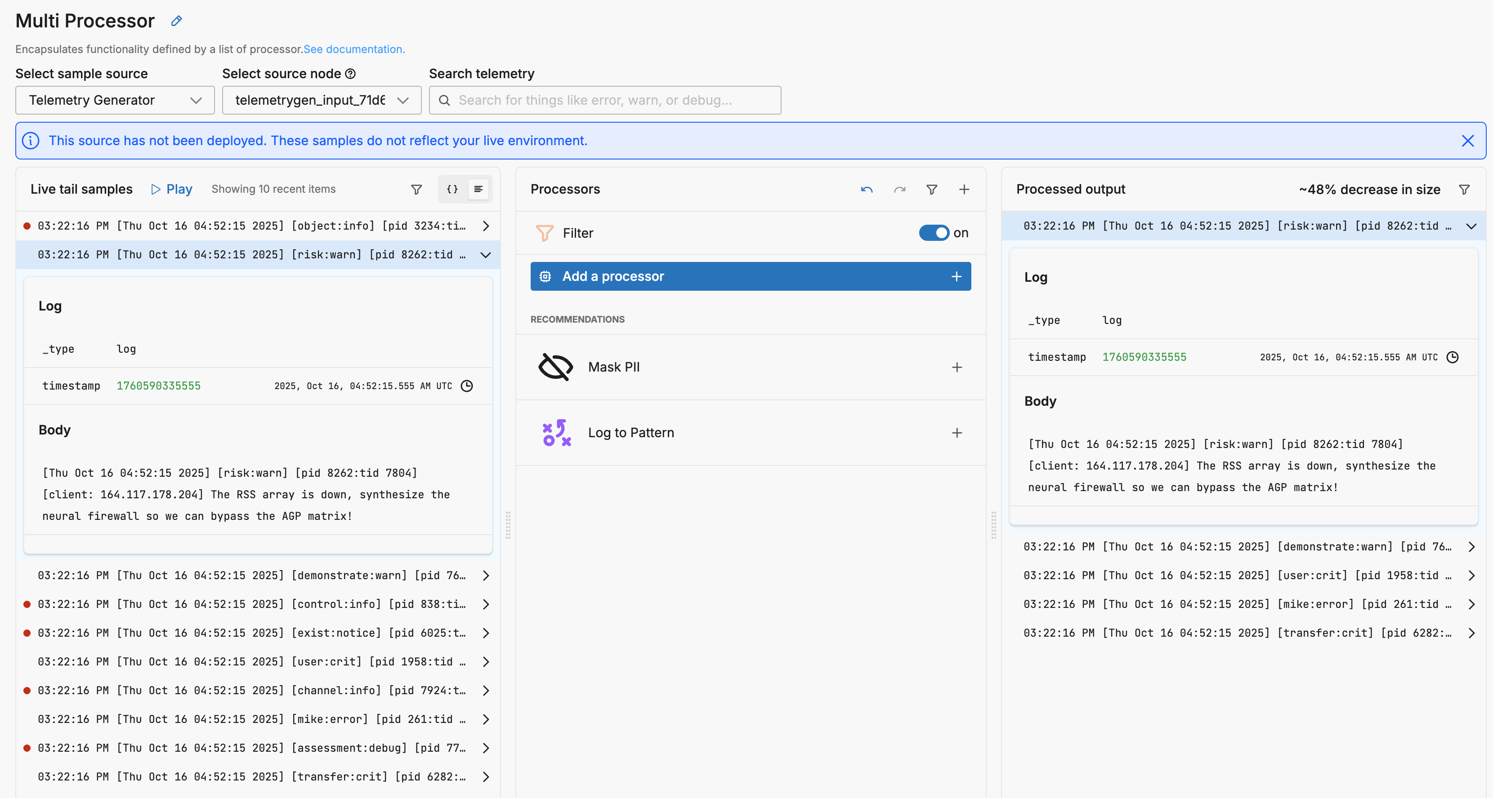The width and height of the screenshot is (1493, 798).
Task: Click the Processed output filter funnel icon
Action: click(x=1464, y=189)
